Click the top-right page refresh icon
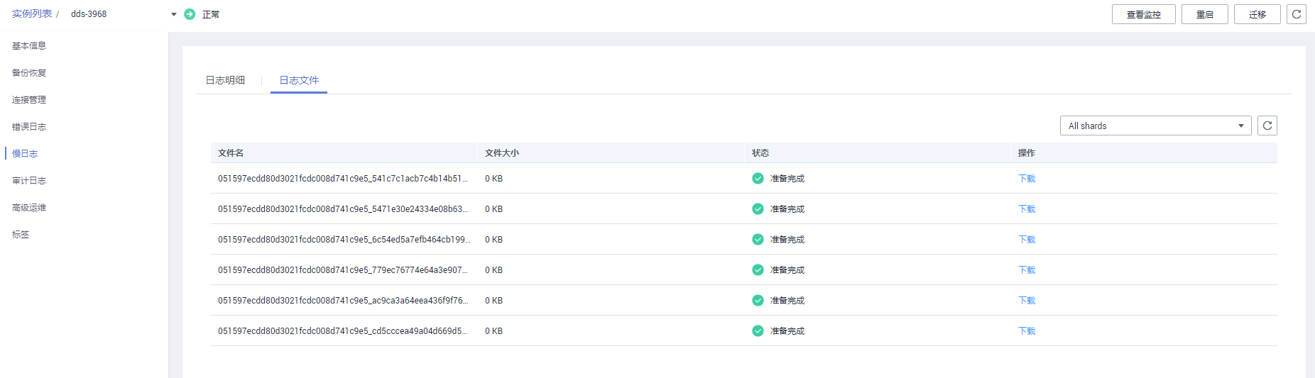Screen dimensions: 1315x378 (x=1296, y=14)
